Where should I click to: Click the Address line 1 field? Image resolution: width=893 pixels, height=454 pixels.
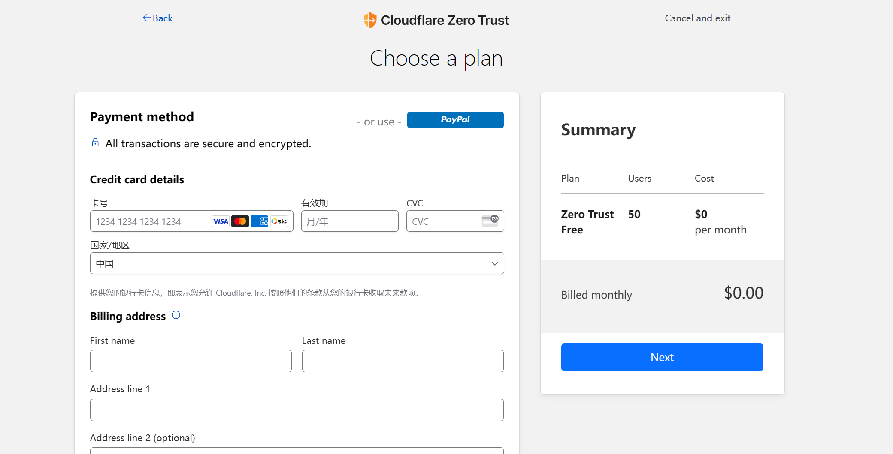297,410
